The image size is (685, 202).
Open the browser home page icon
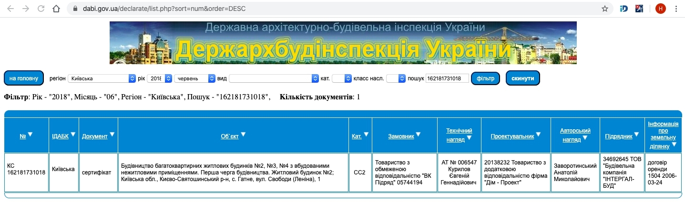pyautogui.click(x=56, y=9)
